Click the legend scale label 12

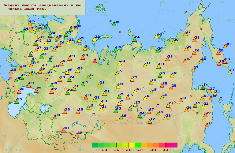coord(104,150)
